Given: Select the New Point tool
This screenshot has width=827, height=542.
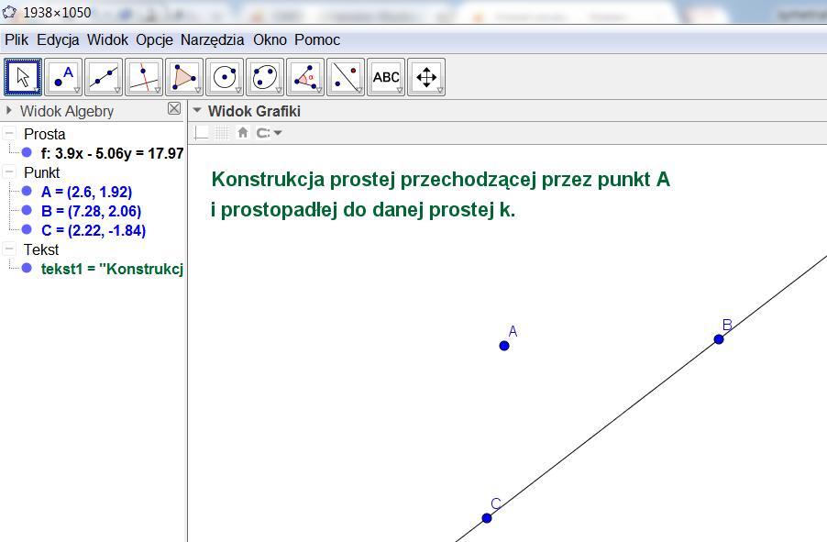Looking at the screenshot, I should pos(63,77).
